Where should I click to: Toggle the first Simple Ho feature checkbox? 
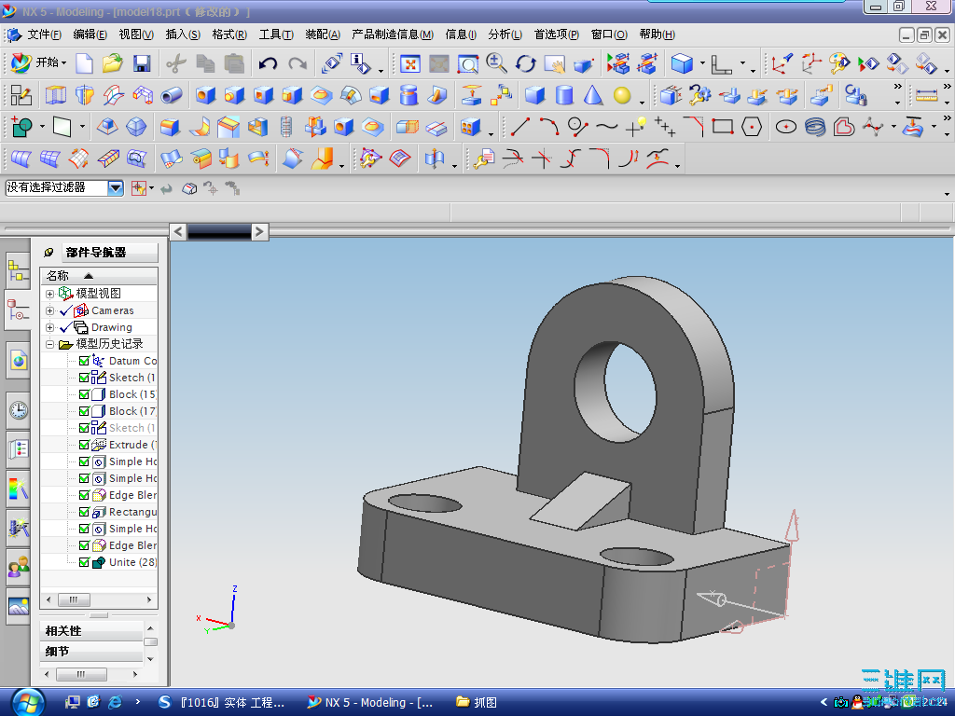tap(84, 461)
